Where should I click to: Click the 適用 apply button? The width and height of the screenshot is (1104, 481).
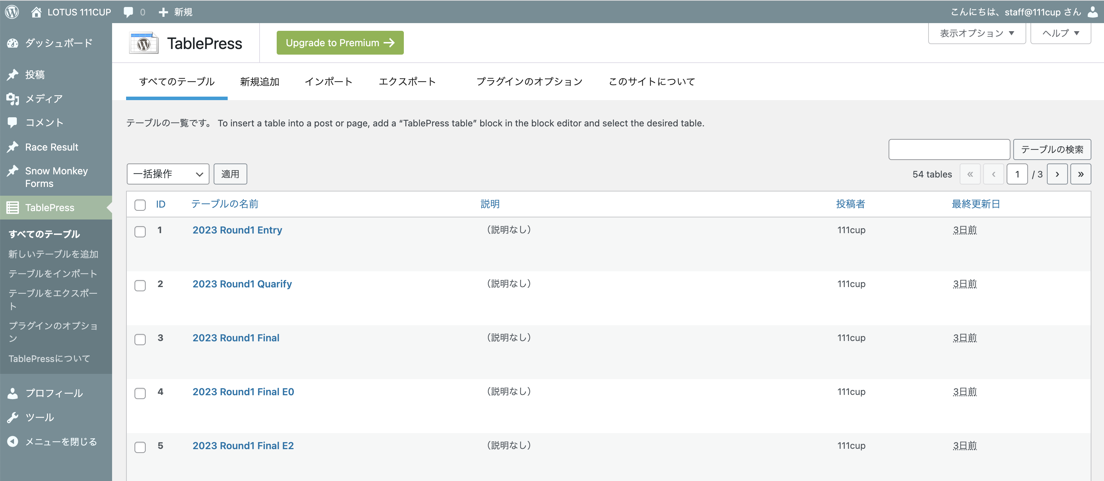click(x=230, y=174)
